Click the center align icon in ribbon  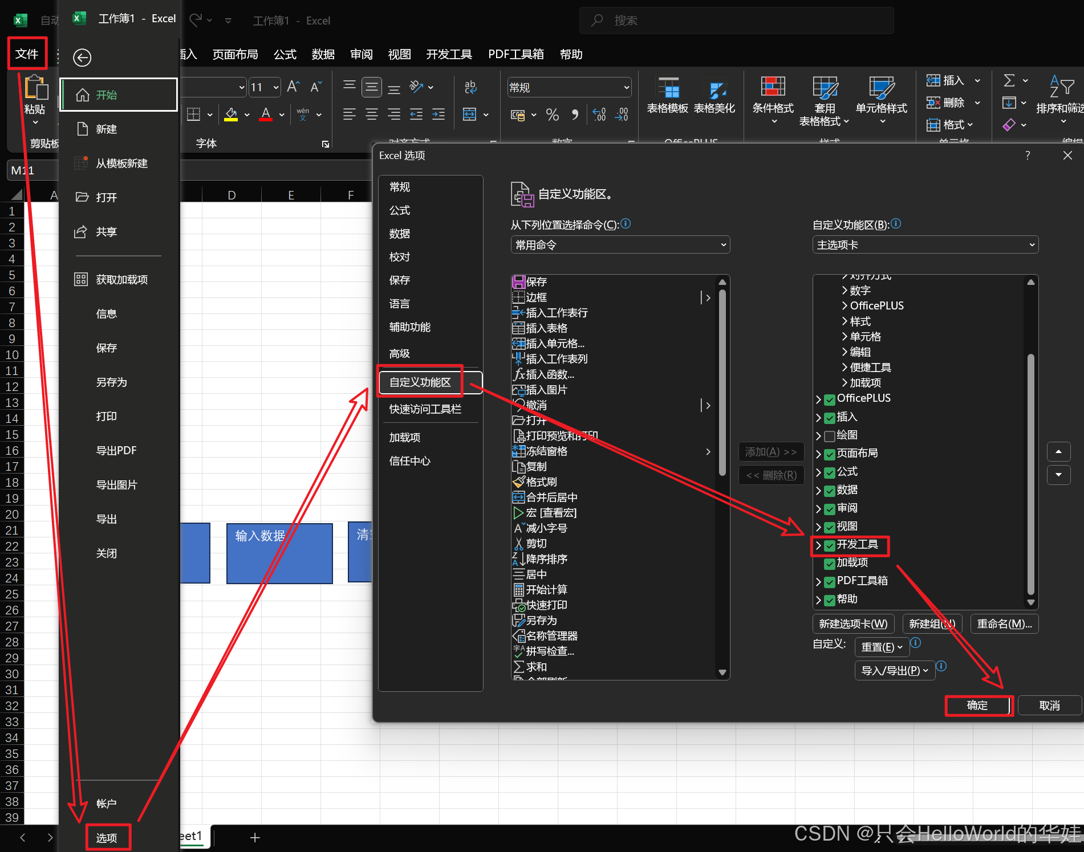click(372, 115)
